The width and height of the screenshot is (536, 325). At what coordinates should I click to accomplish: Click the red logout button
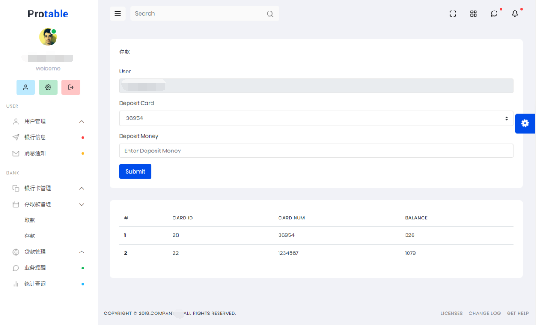tap(71, 87)
